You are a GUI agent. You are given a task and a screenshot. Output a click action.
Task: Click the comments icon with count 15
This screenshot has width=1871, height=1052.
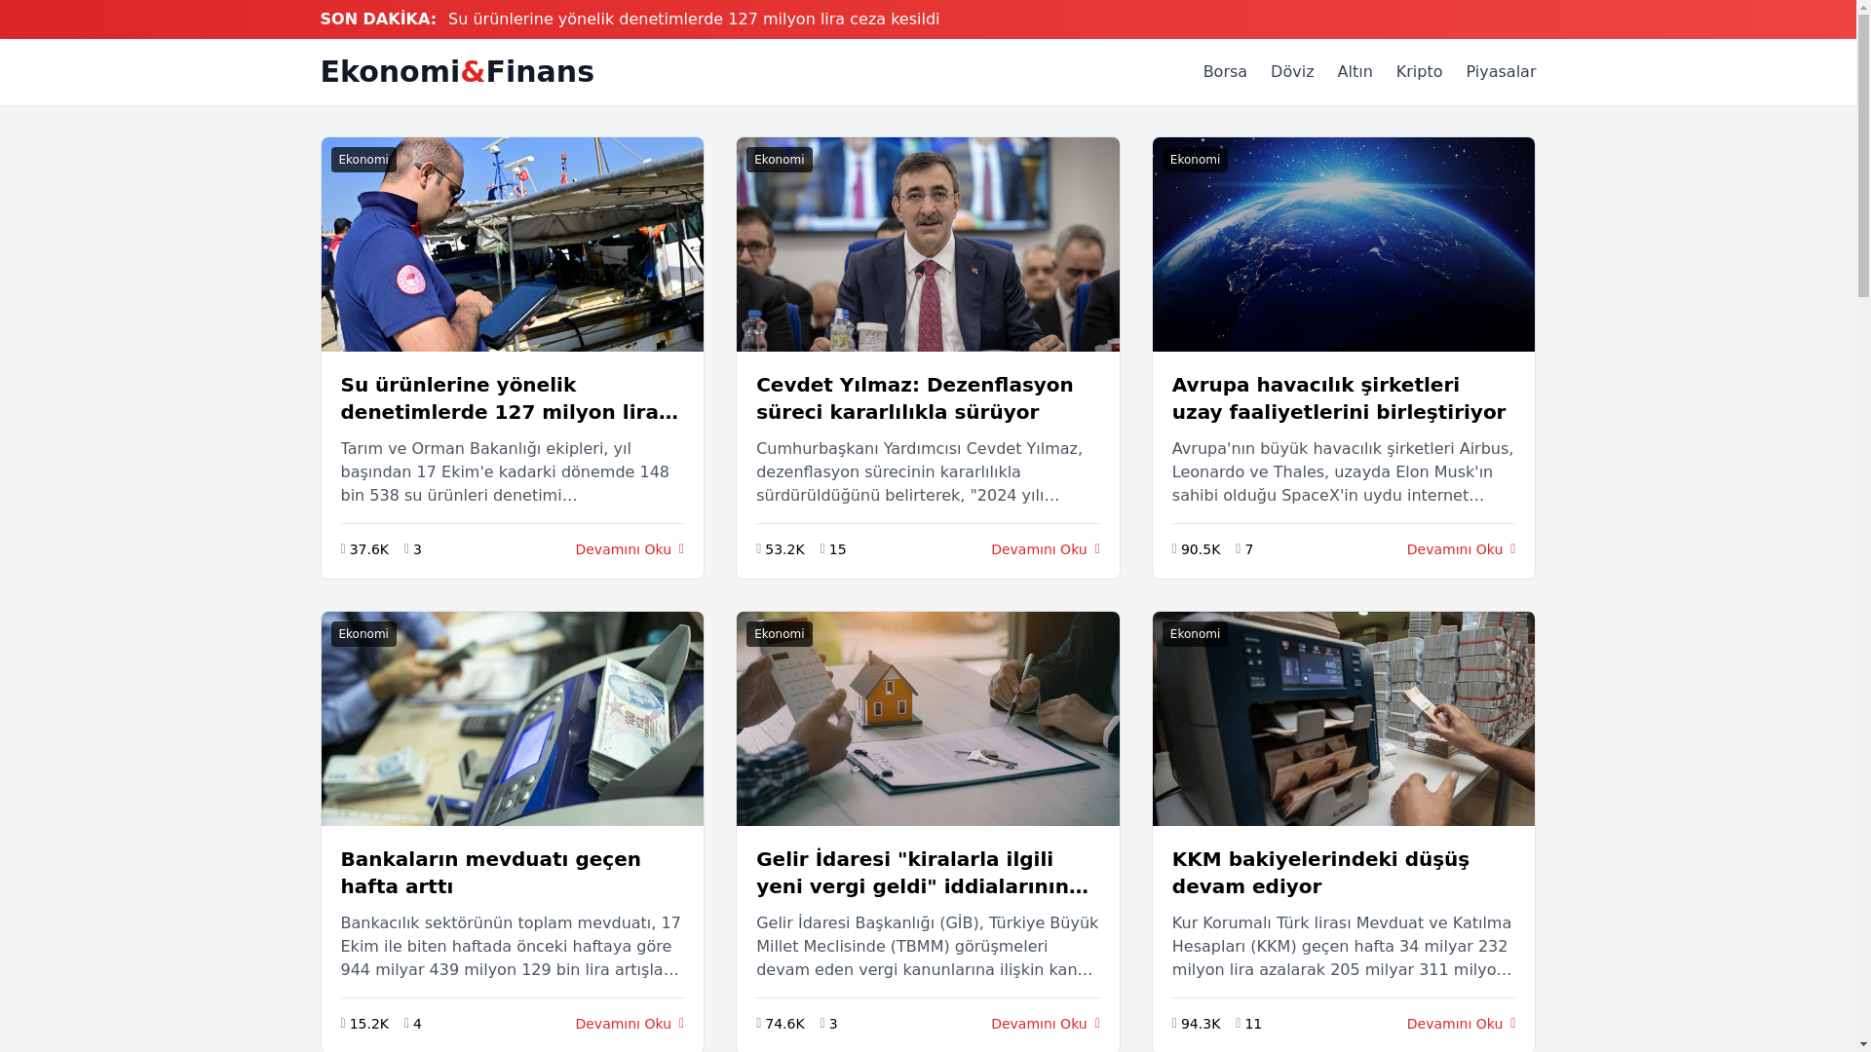tap(822, 549)
